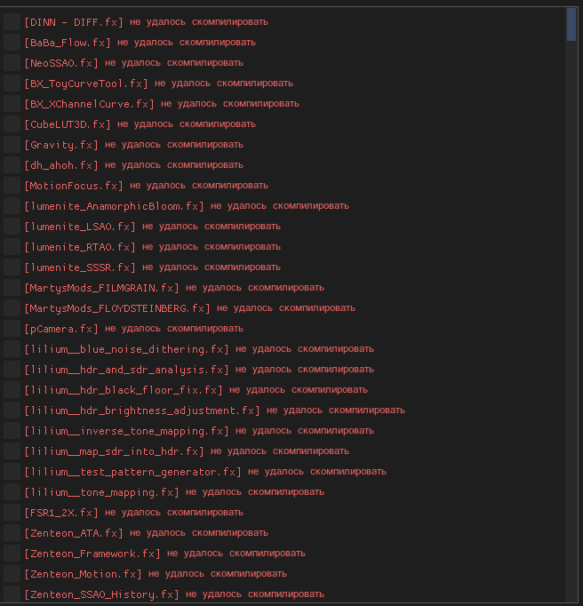This screenshot has height=606, width=583.
Task: Enable lilium__test_pattern_generator.fx checkbox
Action: point(12,472)
